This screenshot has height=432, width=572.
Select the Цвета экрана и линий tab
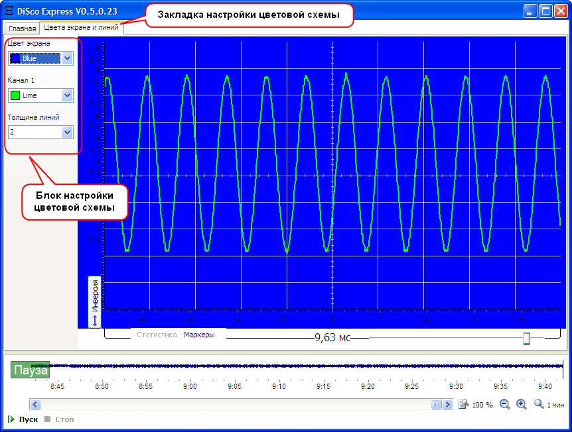(x=81, y=28)
